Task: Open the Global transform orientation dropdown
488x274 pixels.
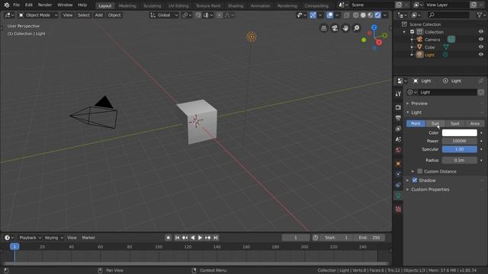Action: (x=164, y=15)
